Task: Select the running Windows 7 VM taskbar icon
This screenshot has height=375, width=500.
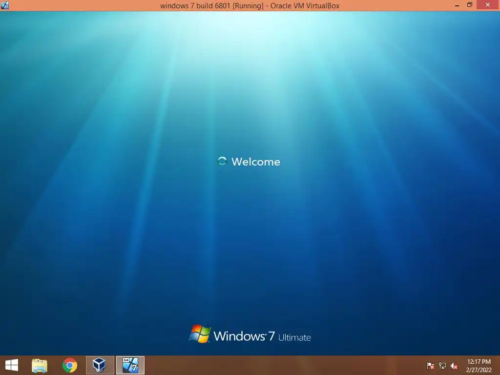Action: click(130, 365)
